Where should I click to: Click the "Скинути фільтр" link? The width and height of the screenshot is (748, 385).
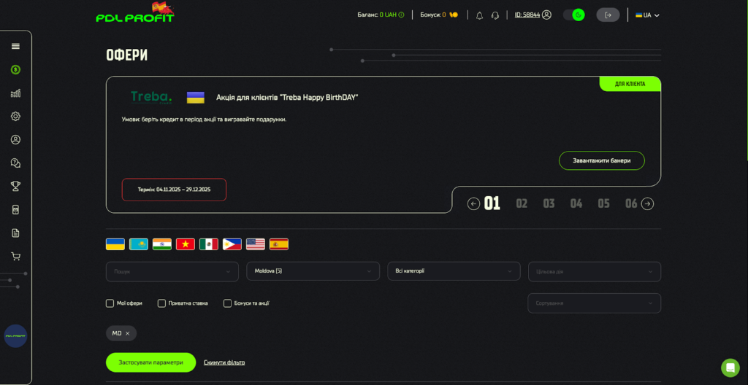tap(224, 362)
